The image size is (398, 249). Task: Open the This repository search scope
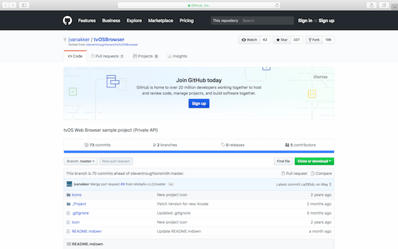(x=224, y=21)
